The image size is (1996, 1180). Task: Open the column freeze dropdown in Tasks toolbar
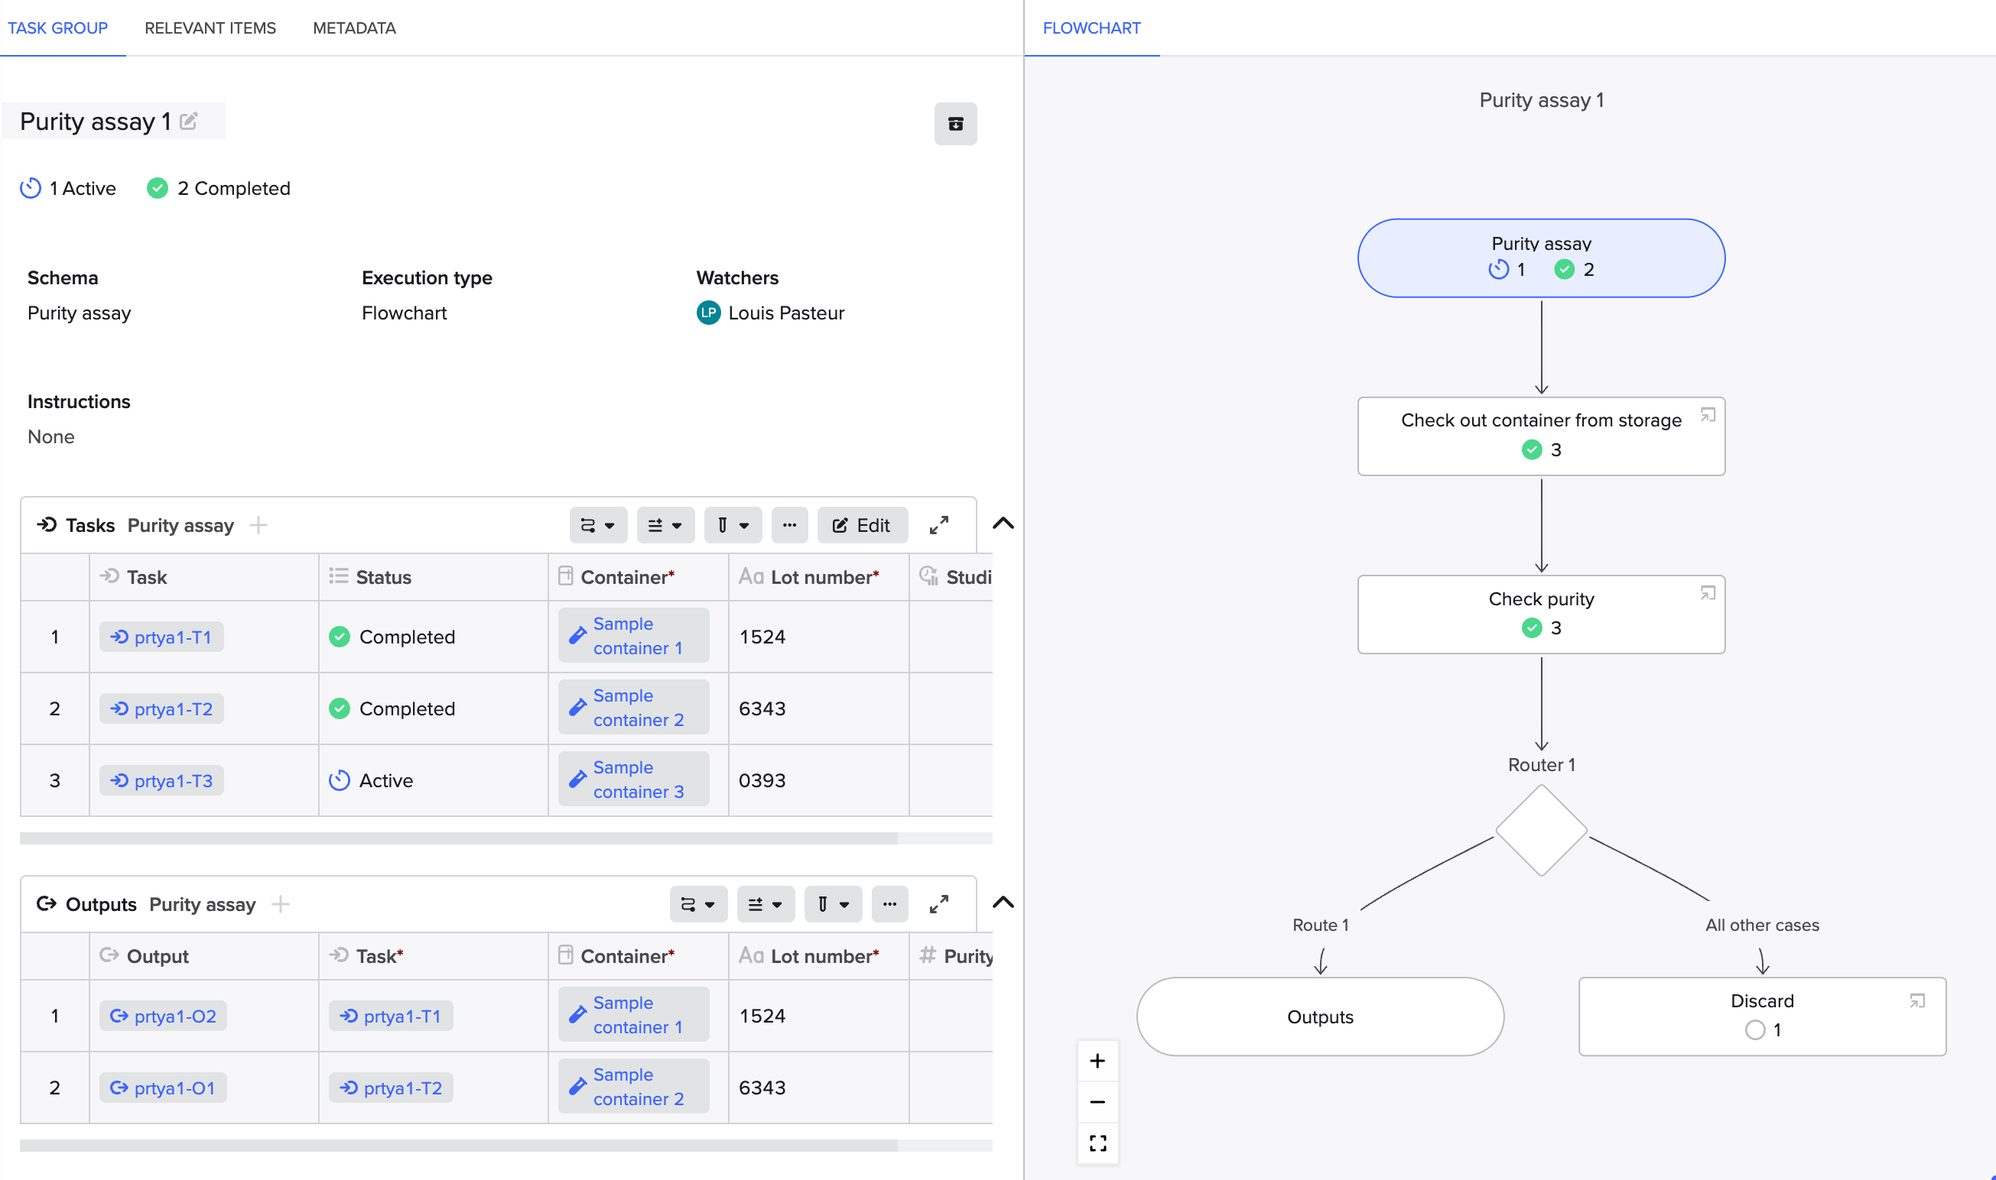[x=733, y=525]
